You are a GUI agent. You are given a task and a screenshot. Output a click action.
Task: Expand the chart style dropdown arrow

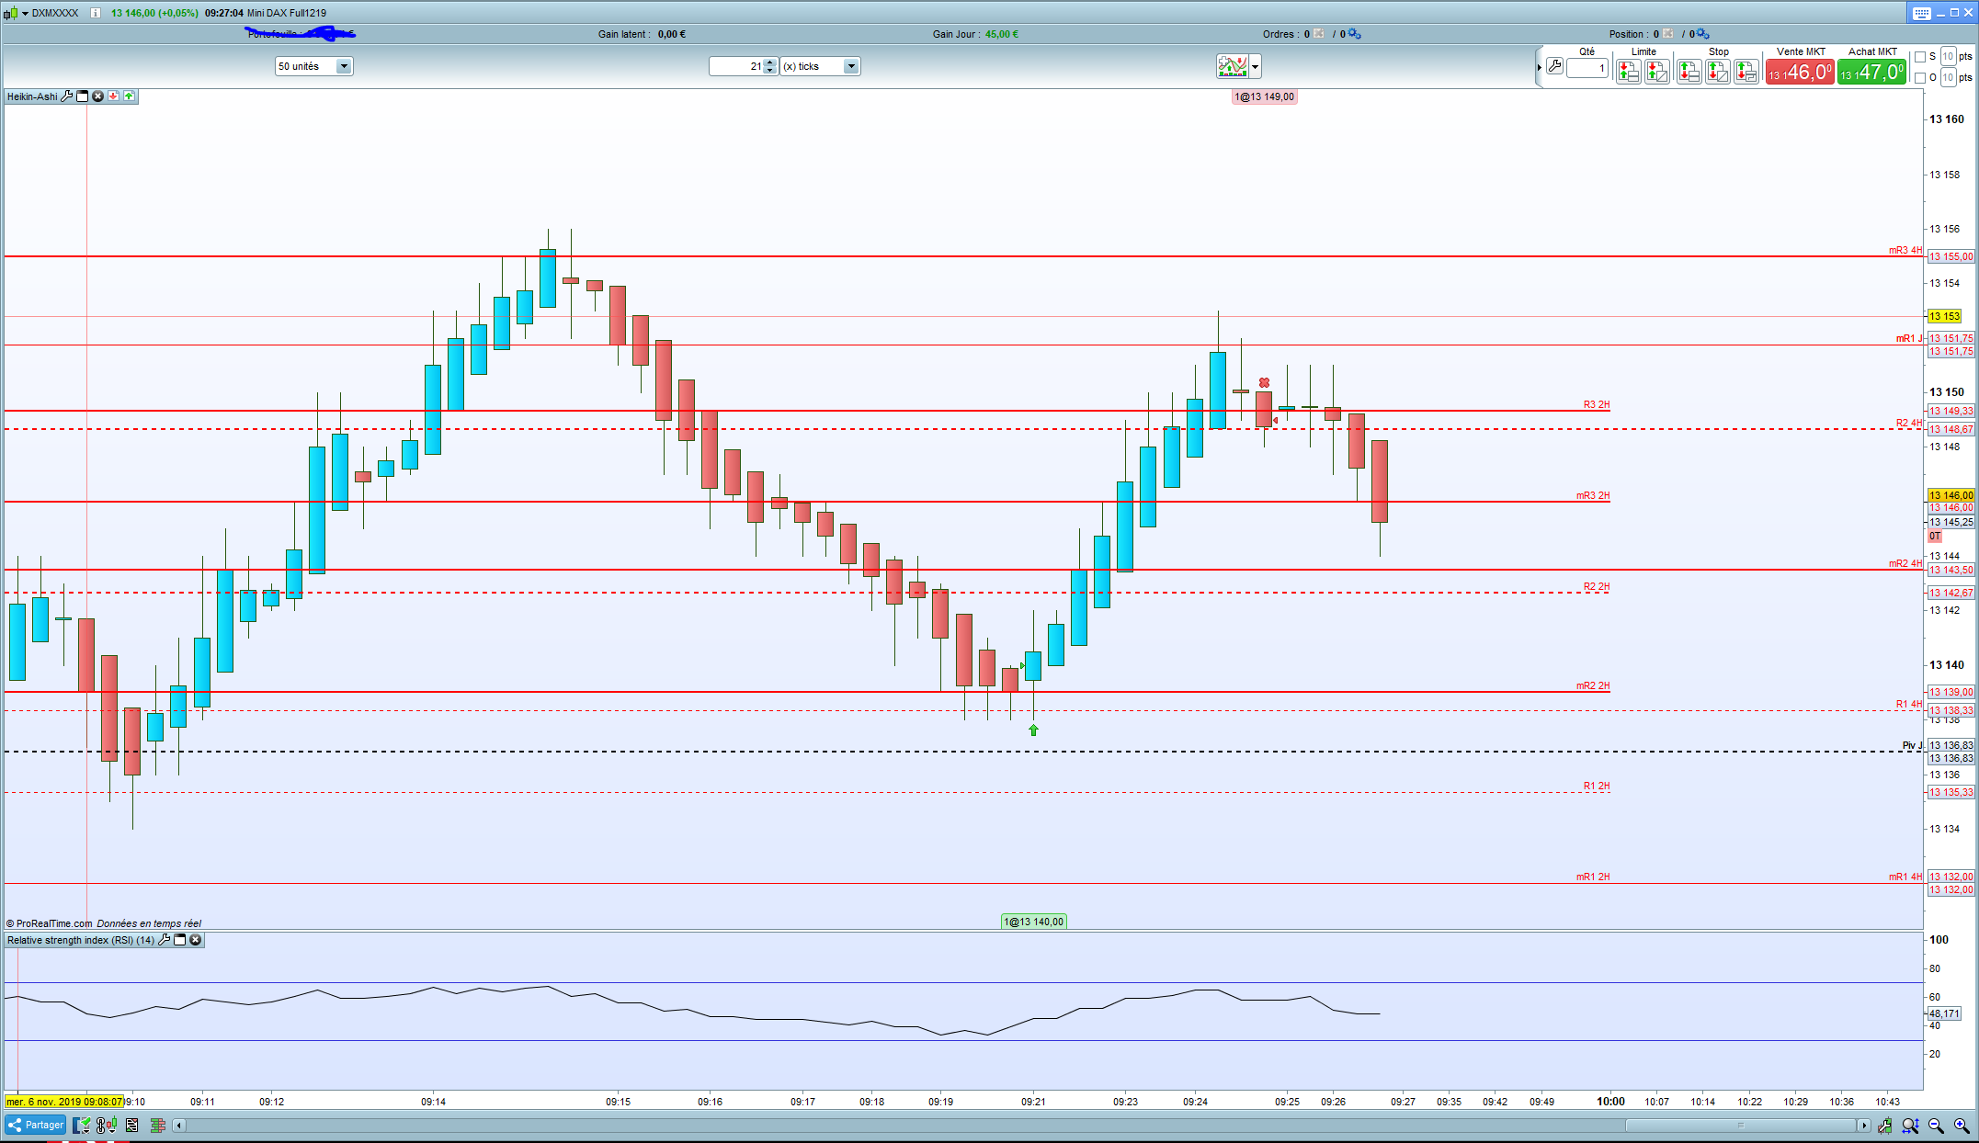pos(1256,66)
